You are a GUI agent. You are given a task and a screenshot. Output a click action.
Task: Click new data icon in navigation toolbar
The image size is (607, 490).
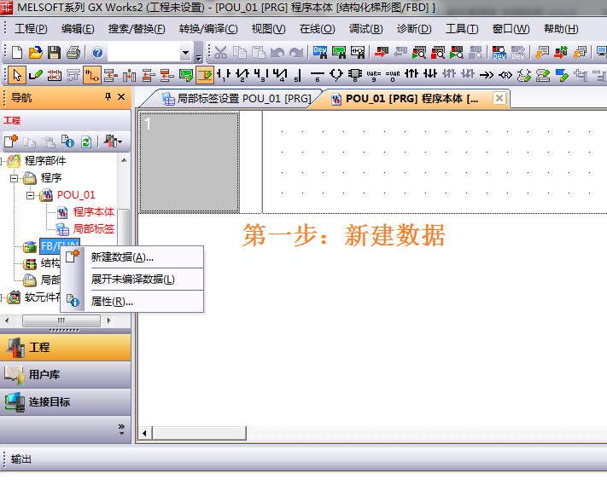(11, 141)
